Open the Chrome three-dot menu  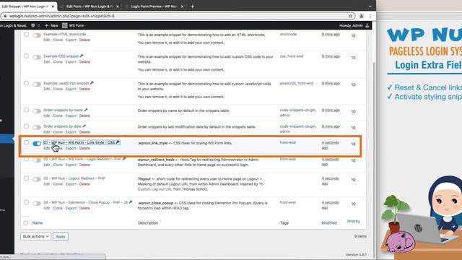point(370,16)
